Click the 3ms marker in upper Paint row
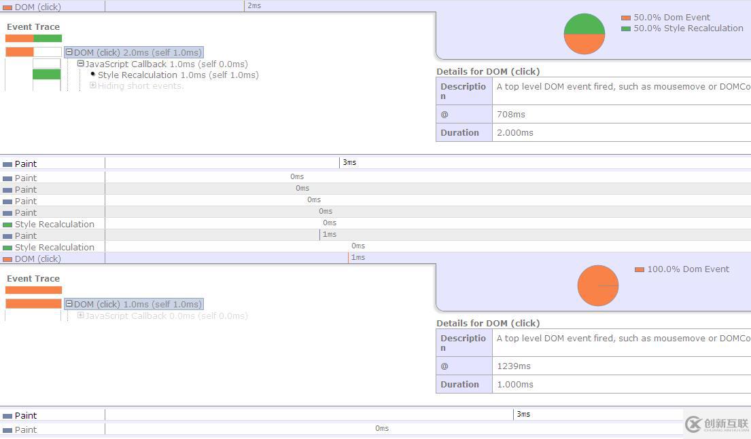The image size is (751, 439). point(349,163)
